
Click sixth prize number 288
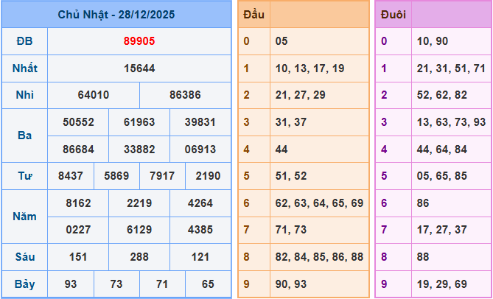[x=139, y=257]
